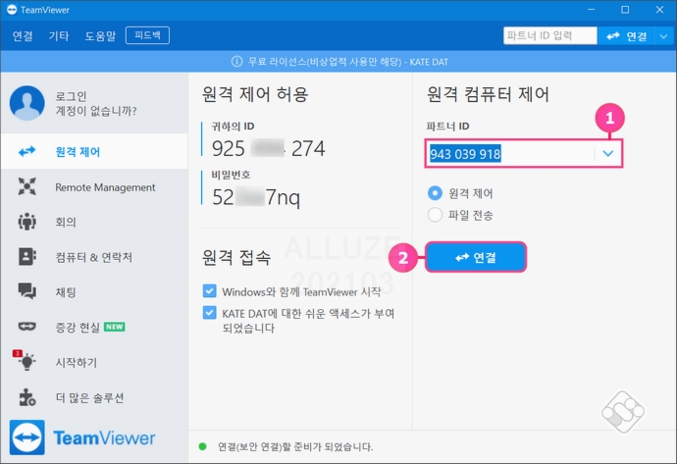Open 컴퓨터 & 연락처 section
The image size is (677, 464).
tap(94, 257)
